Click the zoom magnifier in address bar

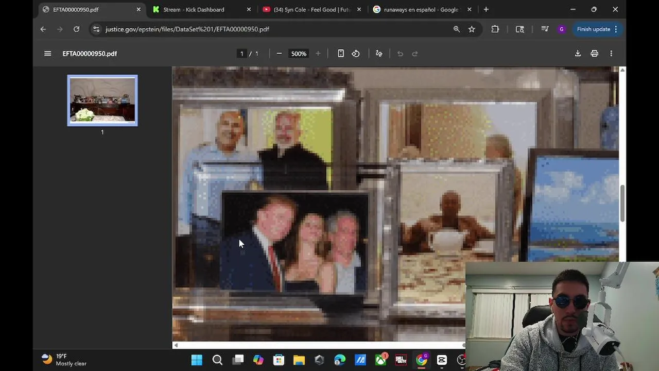click(457, 29)
